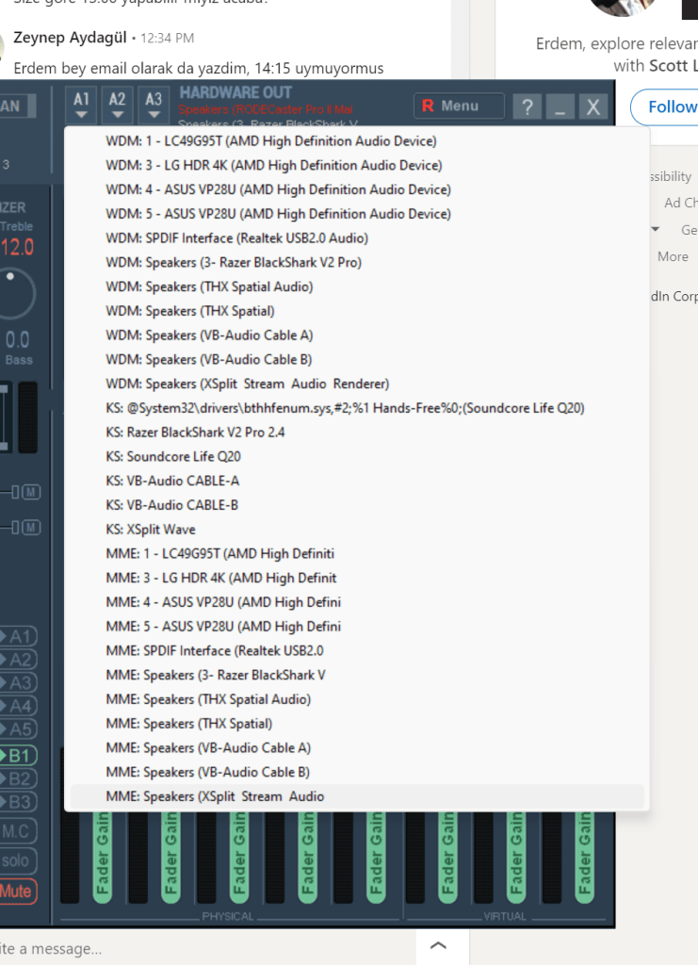Choose KS: VB-Audio CABLE-A
698x965 pixels.
pos(357,482)
